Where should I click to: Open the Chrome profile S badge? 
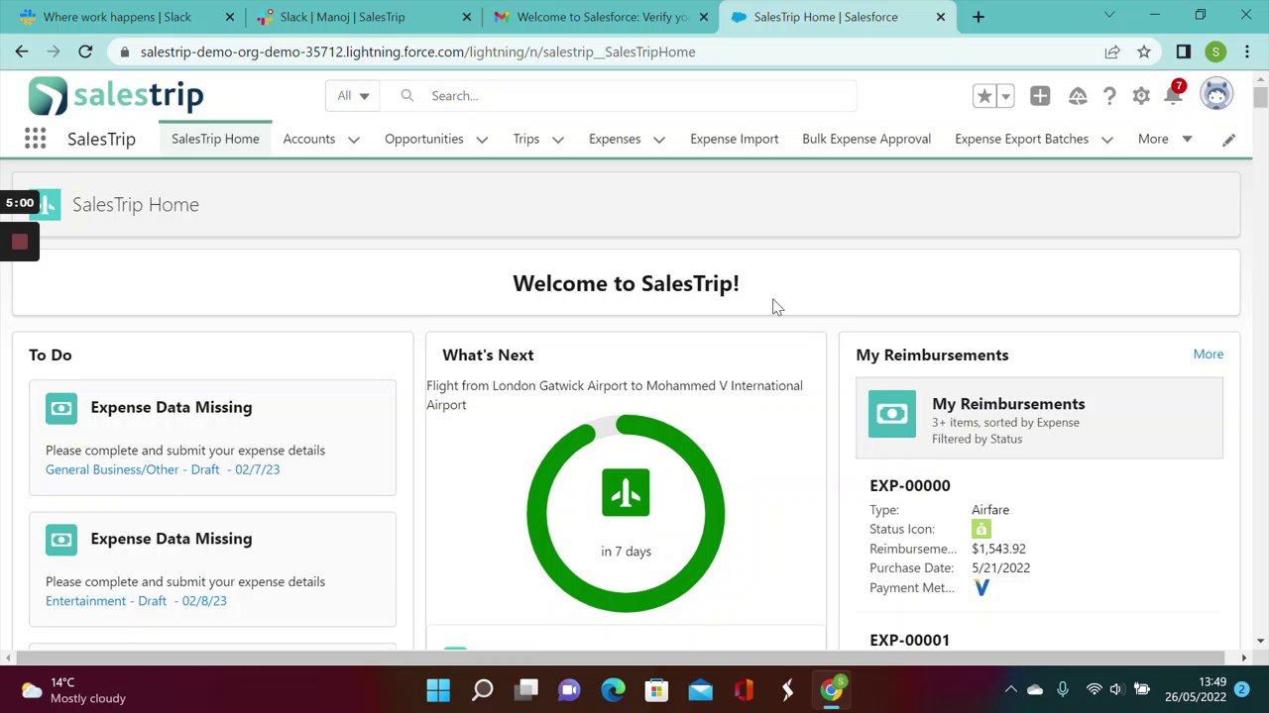(1215, 51)
